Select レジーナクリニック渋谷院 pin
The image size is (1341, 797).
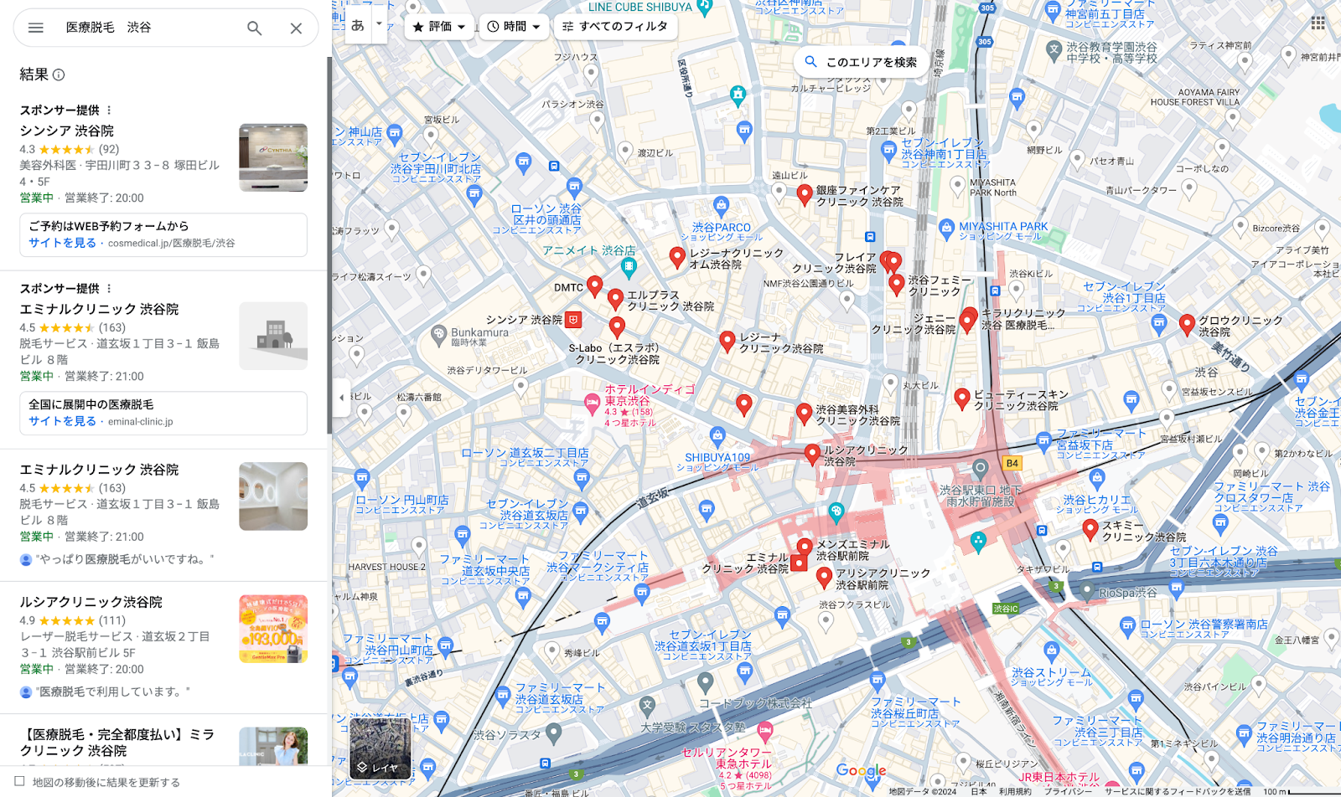coord(727,341)
